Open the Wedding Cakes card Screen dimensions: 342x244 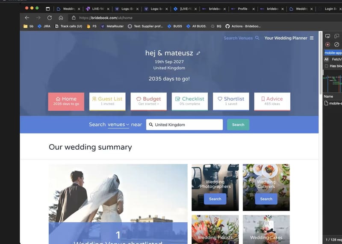click(266, 229)
